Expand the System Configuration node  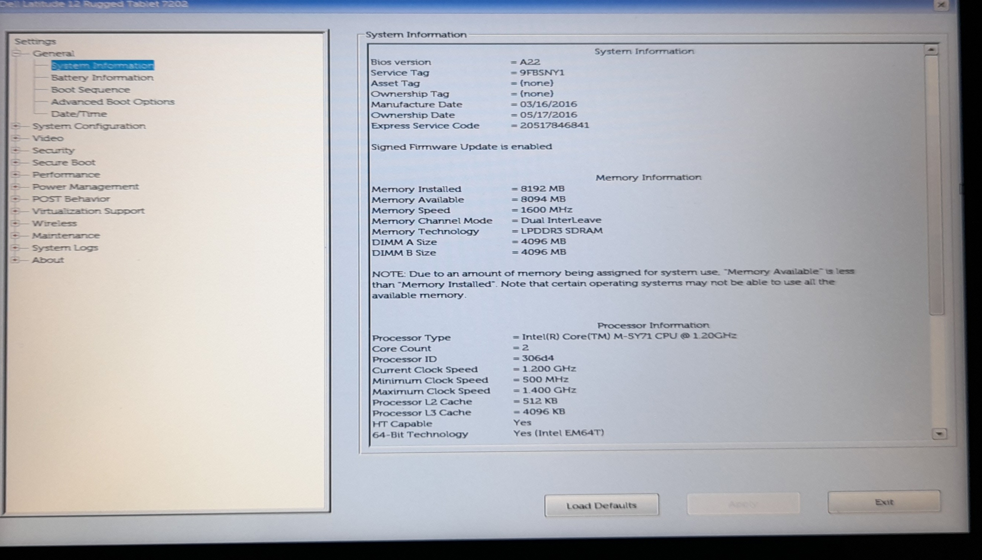(x=16, y=126)
